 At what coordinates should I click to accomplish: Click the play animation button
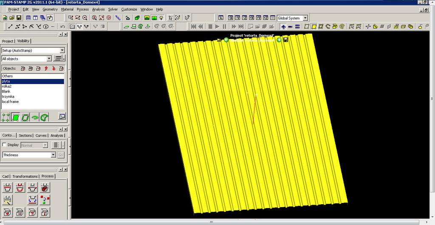217,27
